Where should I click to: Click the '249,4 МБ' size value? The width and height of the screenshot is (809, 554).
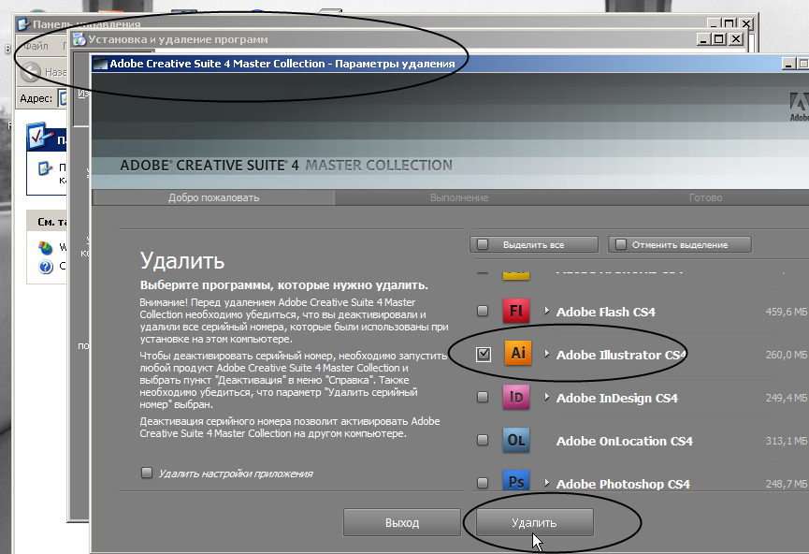[787, 398]
